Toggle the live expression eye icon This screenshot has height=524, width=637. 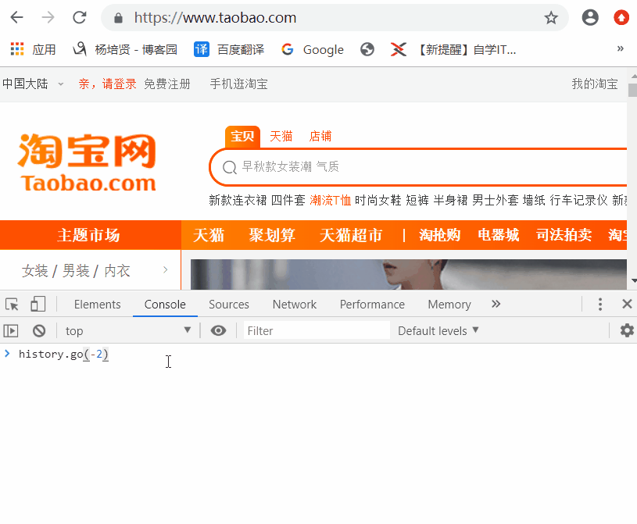[218, 331]
